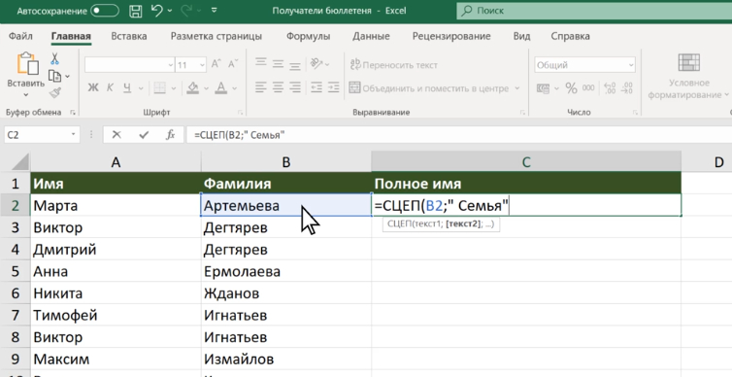Confirm the formula with the checkmark button
Screen dimensions: 732x377
pyautogui.click(x=144, y=135)
